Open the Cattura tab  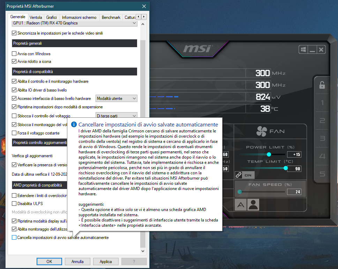(x=130, y=17)
